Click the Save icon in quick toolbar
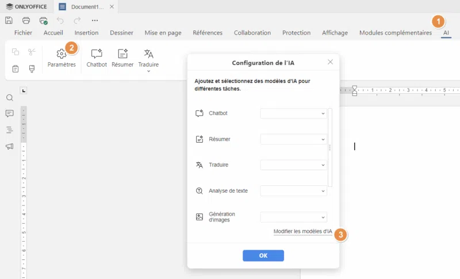This screenshot has height=279, width=460. (9, 20)
